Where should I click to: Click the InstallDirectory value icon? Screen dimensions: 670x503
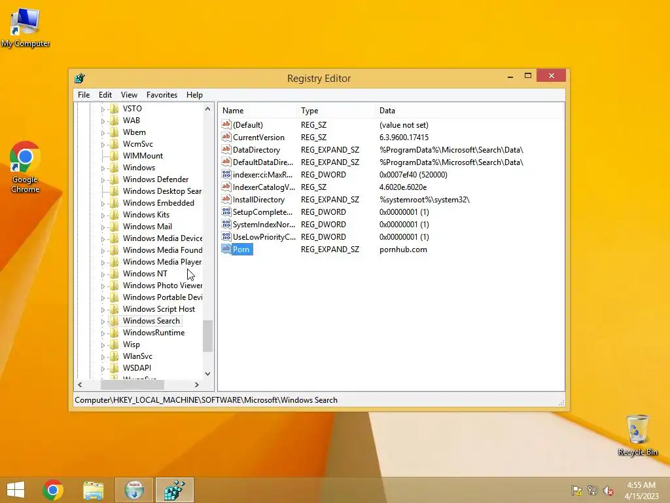point(226,199)
